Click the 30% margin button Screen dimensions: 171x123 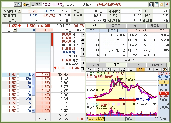click(38, 4)
